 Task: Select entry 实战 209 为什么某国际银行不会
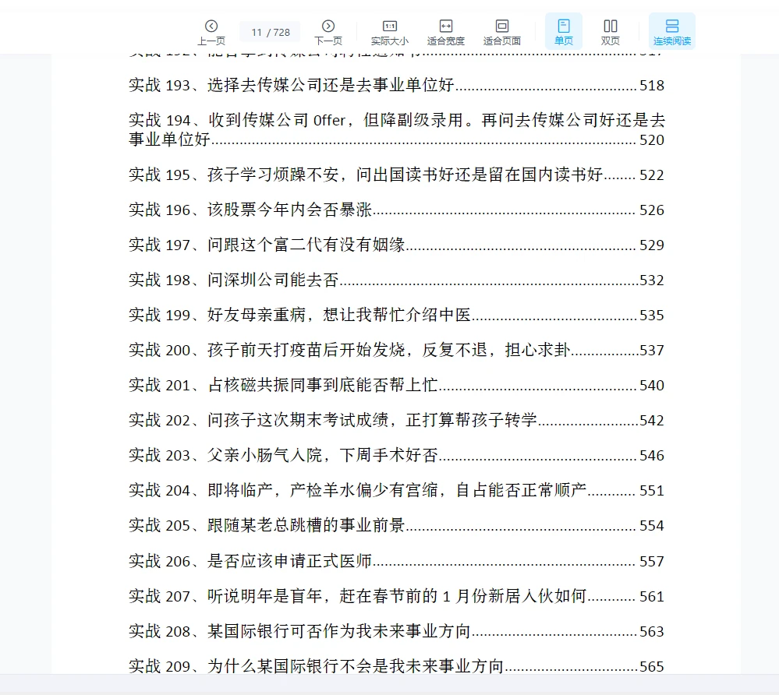(396, 666)
